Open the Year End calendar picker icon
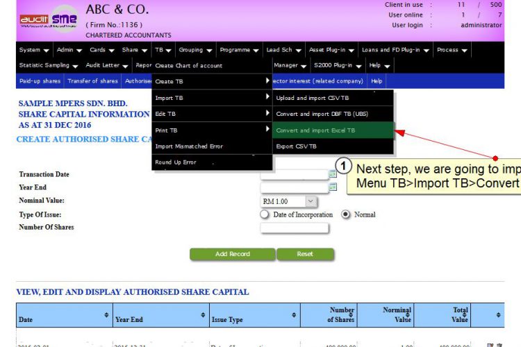Viewport: 521px width, 347px height. point(332,187)
